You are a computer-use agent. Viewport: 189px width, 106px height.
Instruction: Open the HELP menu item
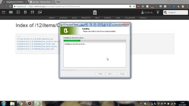(x=97, y=18)
